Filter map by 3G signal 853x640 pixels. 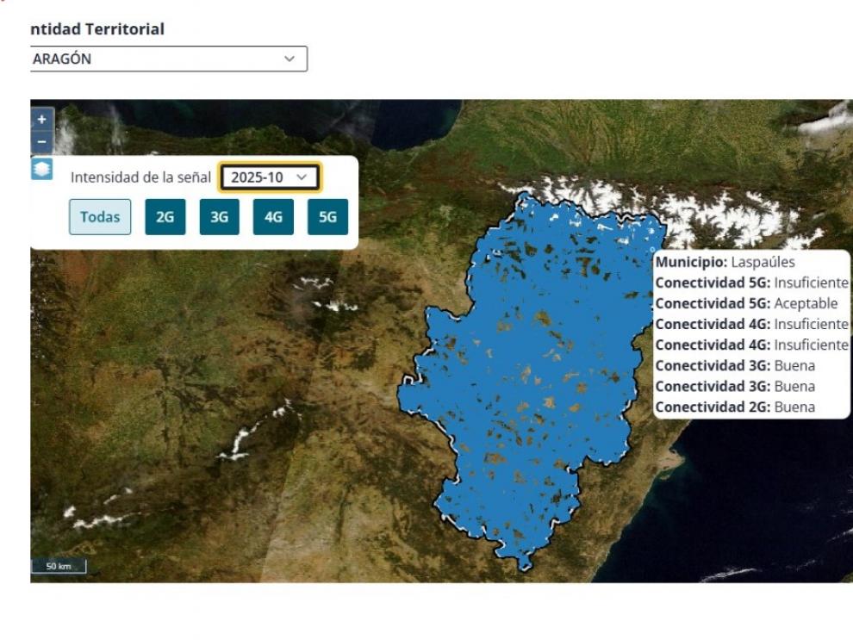pos(219,217)
